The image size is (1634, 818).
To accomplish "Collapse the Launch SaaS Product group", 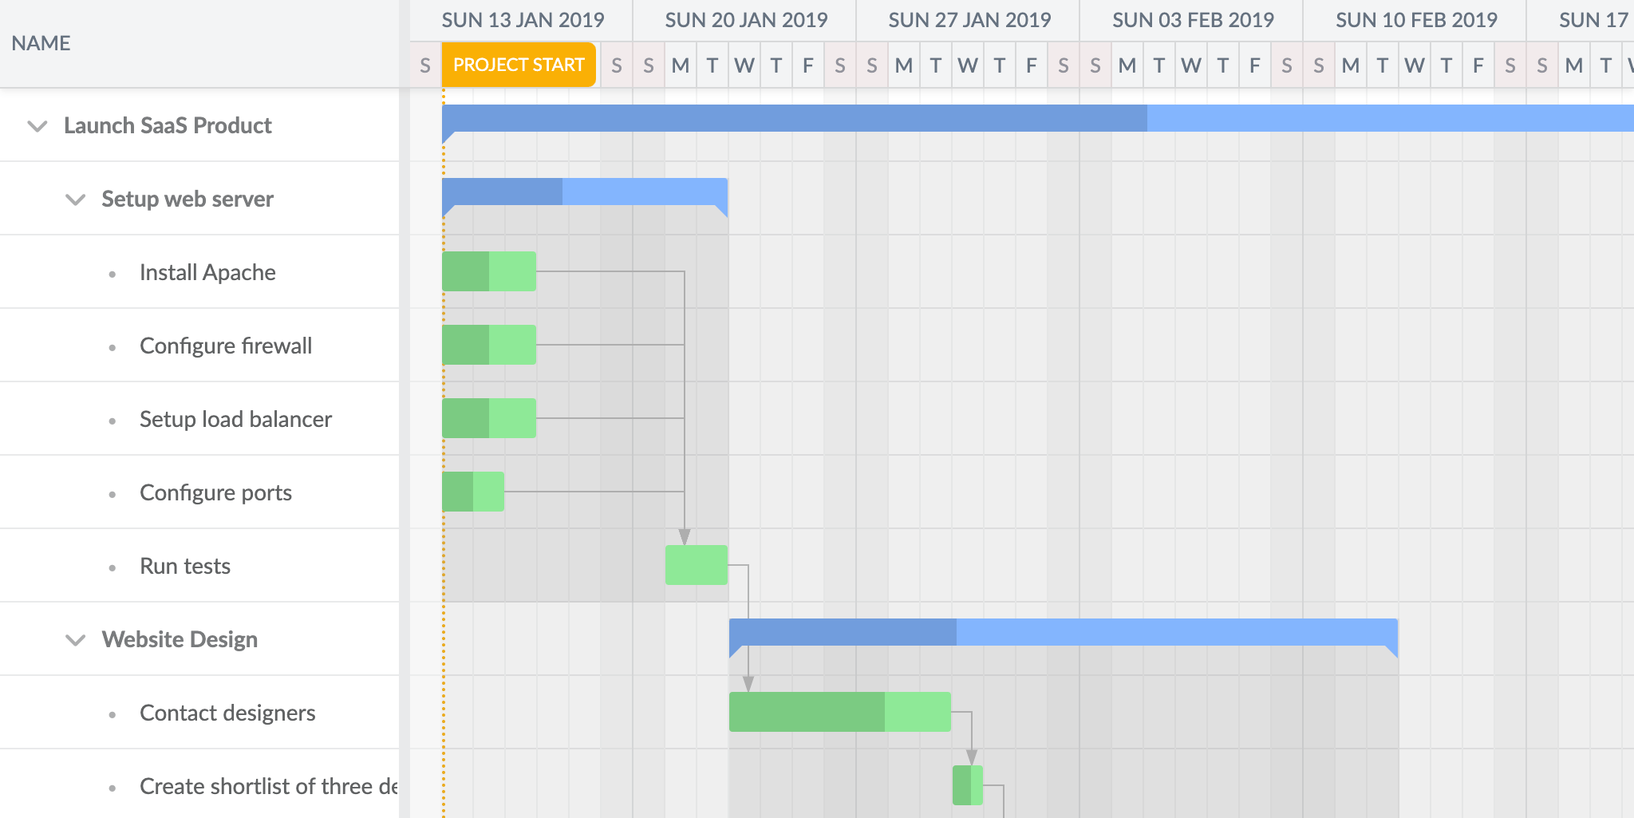I will (x=37, y=126).
